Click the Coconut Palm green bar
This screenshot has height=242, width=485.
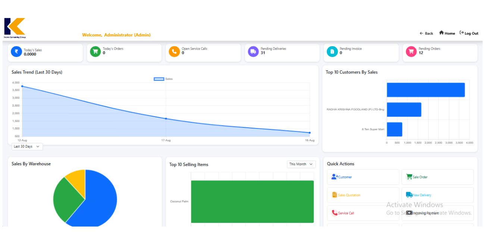coord(252,202)
